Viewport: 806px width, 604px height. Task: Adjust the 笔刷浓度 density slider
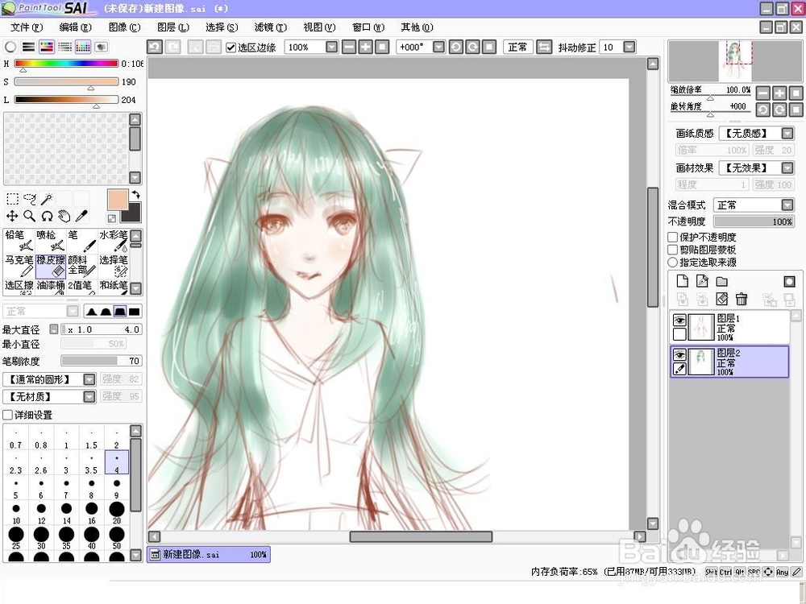[101, 361]
